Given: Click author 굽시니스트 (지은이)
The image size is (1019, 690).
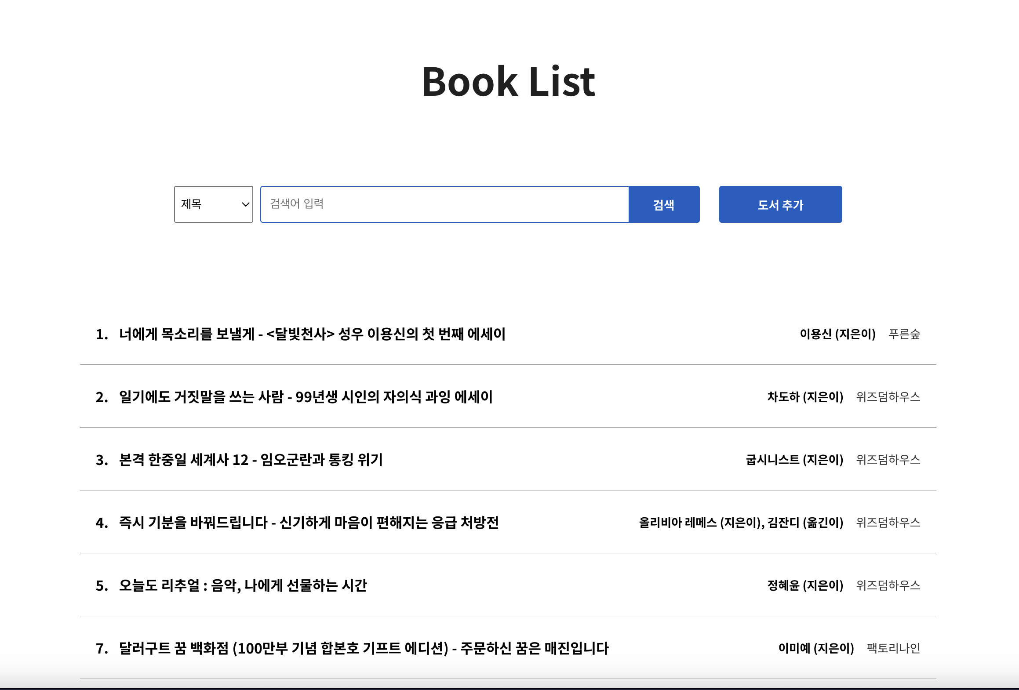Looking at the screenshot, I should (x=795, y=460).
